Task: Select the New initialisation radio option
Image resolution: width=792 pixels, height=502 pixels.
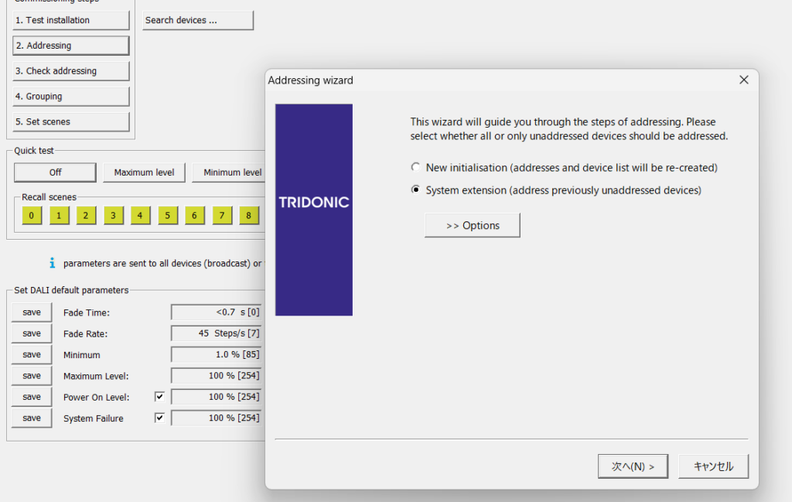Action: pos(415,167)
